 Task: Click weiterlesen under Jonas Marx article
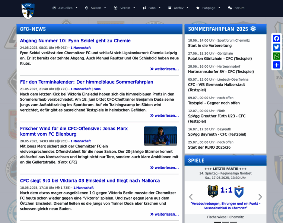[x=165, y=168]
